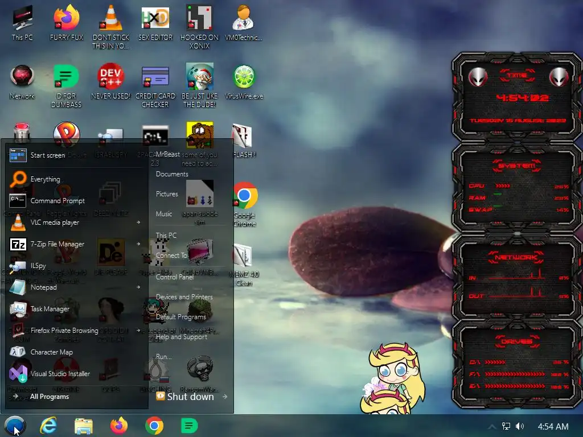This screenshot has height=437, width=583.
Task: Launch VLC media player from Start menu
Action: [x=75, y=222]
